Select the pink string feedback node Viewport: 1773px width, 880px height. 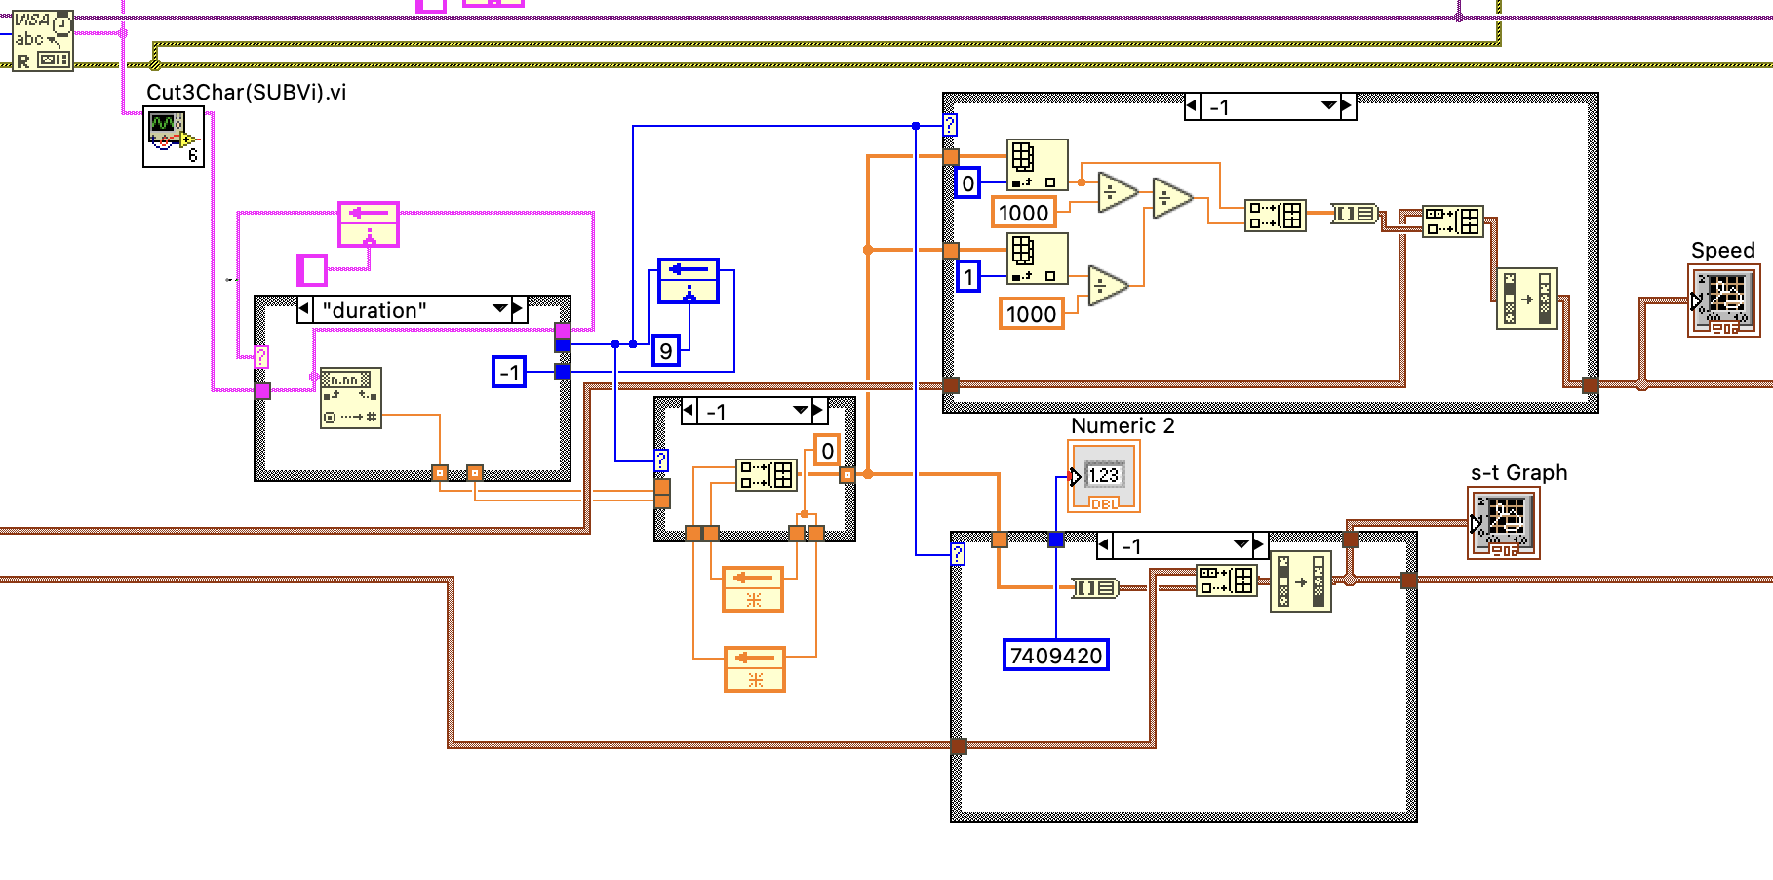pos(368,224)
